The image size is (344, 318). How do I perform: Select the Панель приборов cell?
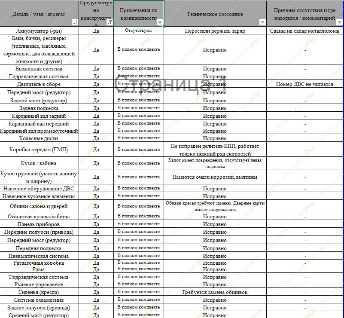click(x=39, y=224)
